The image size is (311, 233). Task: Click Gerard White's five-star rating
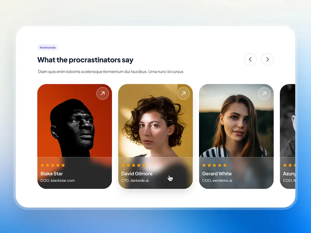point(214,165)
